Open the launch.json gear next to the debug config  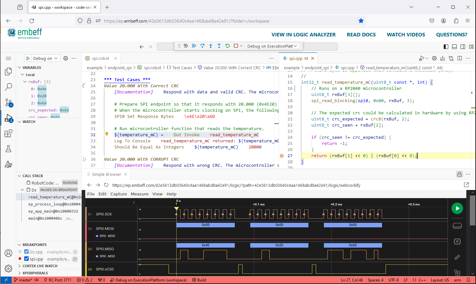pyautogui.click(x=66, y=58)
